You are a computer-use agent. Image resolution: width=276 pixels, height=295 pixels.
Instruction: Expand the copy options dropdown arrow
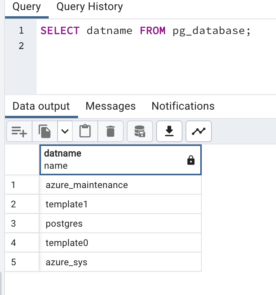(65, 132)
